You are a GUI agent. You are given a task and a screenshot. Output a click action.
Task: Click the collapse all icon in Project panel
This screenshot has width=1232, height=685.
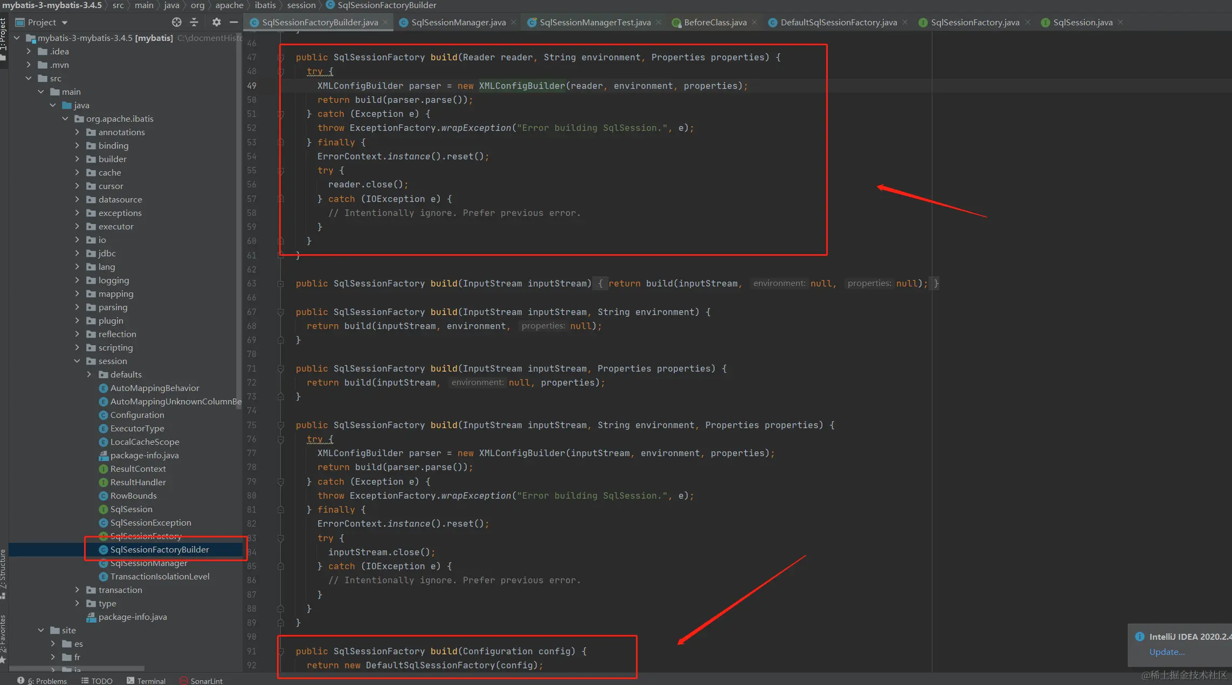point(194,22)
